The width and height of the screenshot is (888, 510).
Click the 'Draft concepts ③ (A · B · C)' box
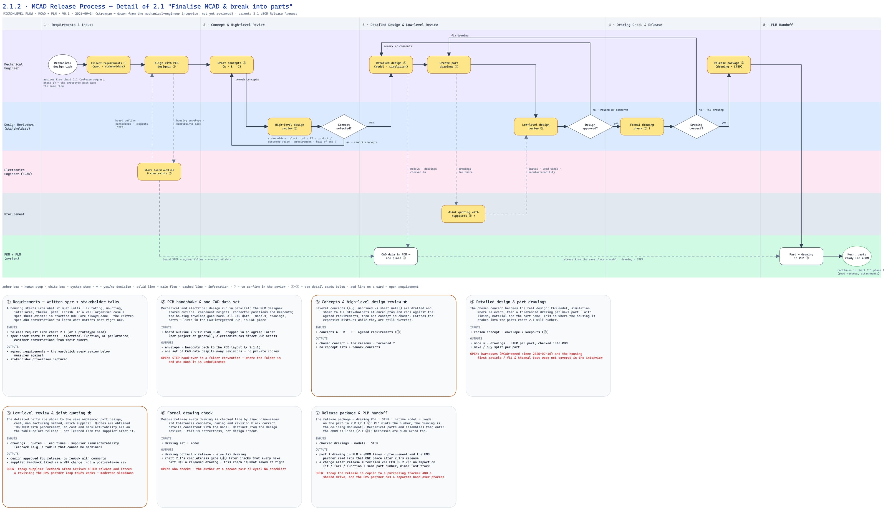pyautogui.click(x=232, y=65)
